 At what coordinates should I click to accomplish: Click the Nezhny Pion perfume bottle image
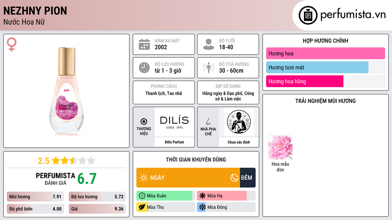[x=67, y=92]
